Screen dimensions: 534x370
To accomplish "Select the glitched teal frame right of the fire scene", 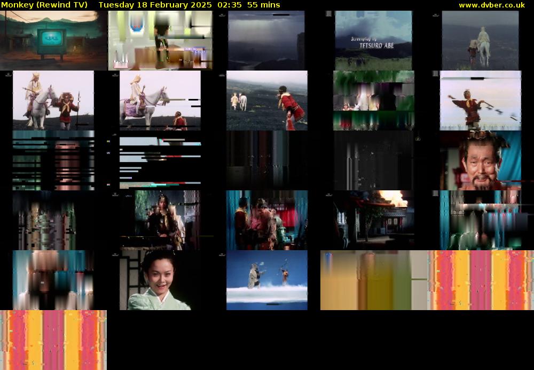I will [481, 220].
